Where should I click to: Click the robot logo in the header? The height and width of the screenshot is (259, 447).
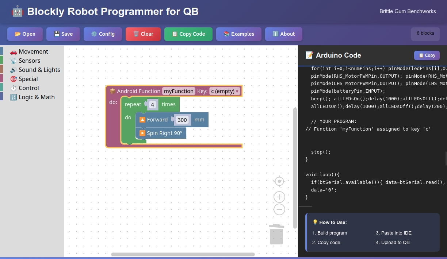[17, 11]
